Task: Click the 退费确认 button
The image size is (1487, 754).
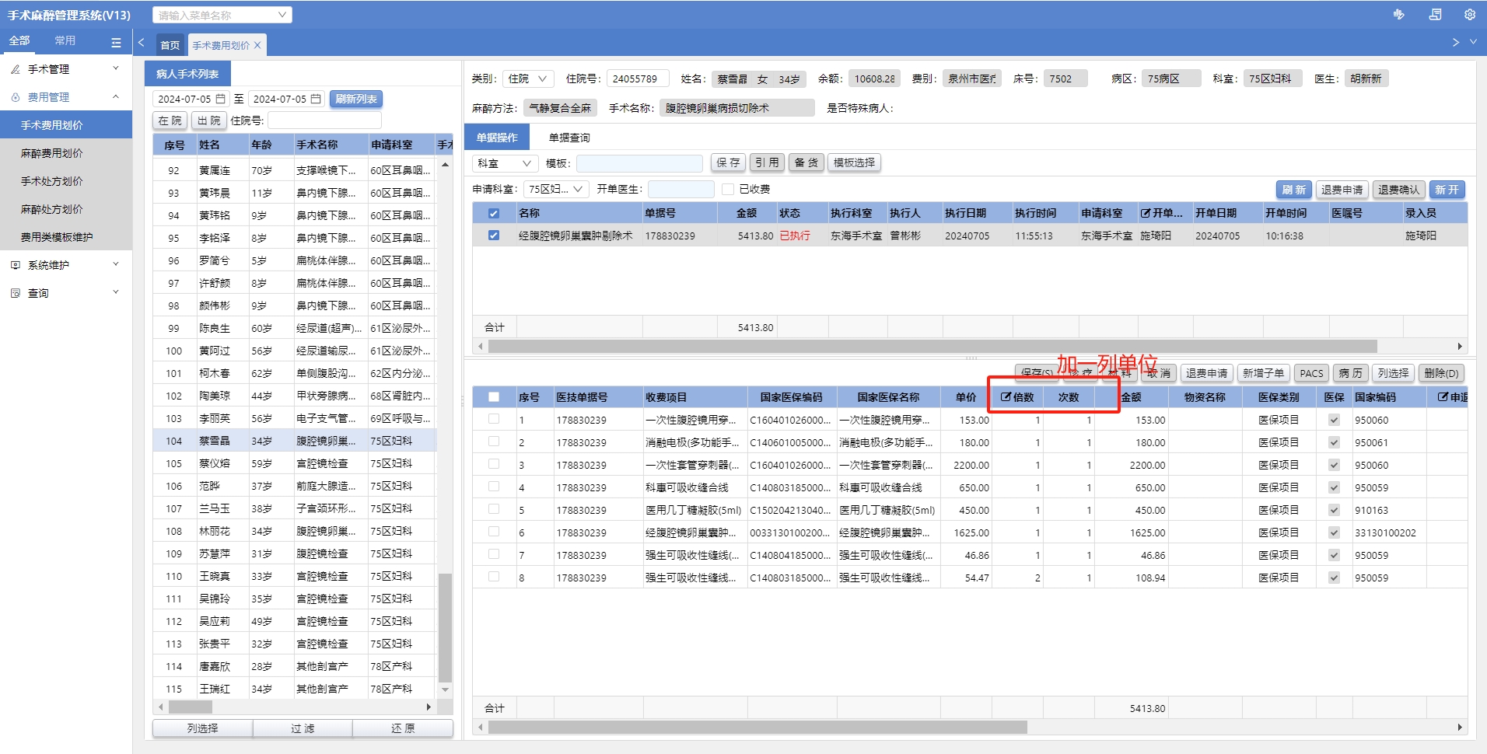Action: tap(1398, 190)
